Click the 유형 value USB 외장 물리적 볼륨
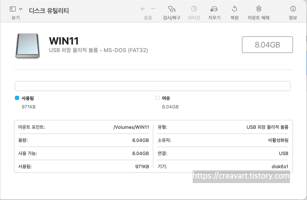Screen dimensions: 307x200 pyautogui.click(x=267, y=127)
